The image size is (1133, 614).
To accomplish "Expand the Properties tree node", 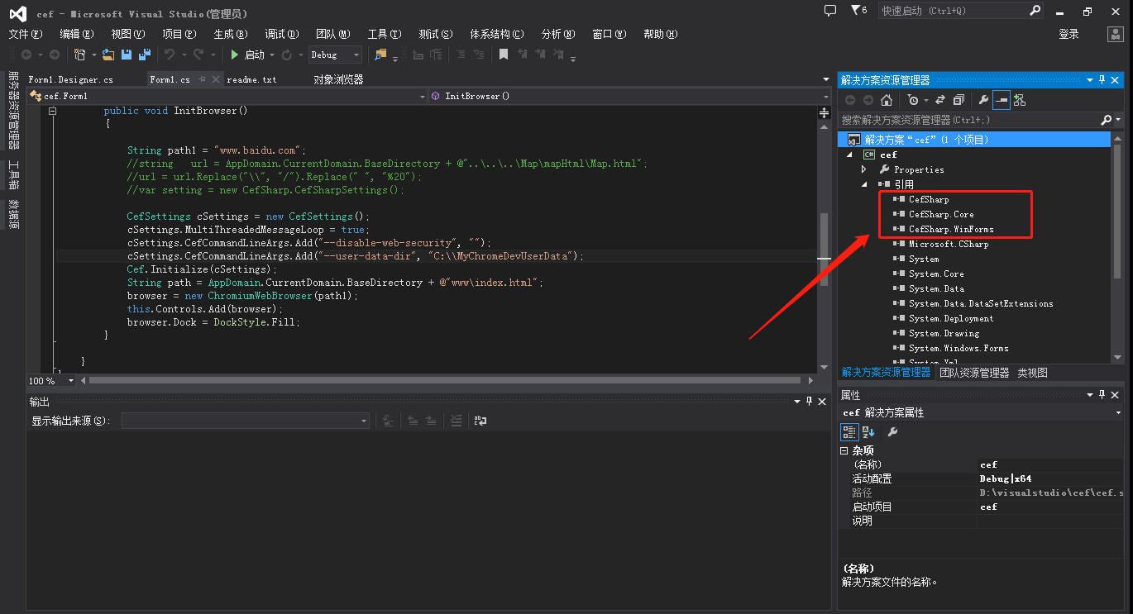I will [x=864, y=169].
